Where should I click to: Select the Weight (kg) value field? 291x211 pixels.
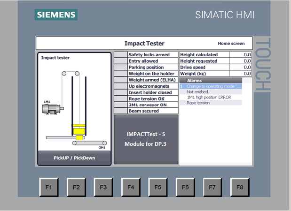(x=241, y=74)
